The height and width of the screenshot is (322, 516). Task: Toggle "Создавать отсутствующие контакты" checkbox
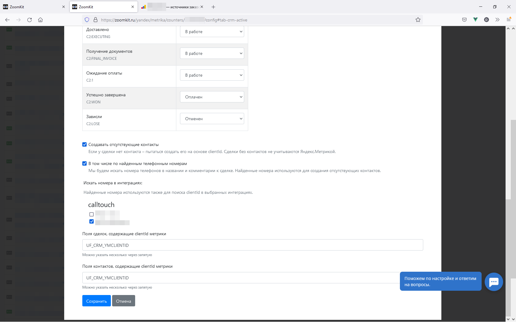click(84, 144)
